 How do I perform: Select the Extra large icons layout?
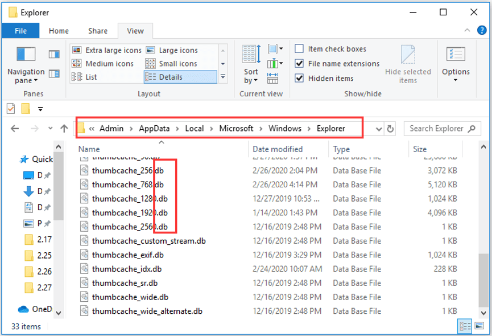pos(108,50)
